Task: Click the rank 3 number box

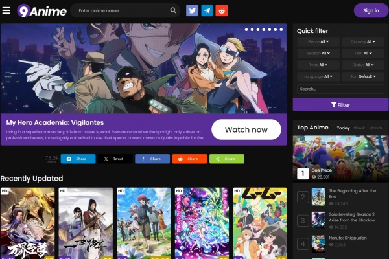Action: (303, 220)
